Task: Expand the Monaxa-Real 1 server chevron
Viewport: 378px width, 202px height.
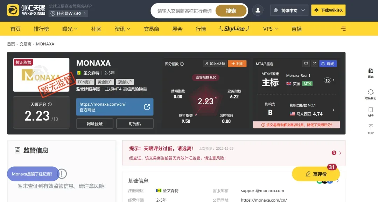Action: tap(334, 80)
